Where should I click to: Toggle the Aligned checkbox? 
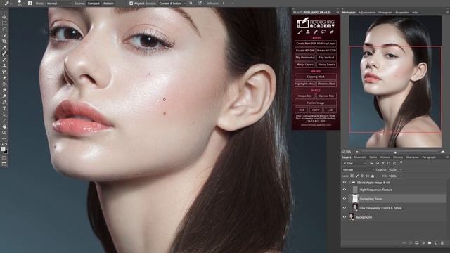pos(131,4)
